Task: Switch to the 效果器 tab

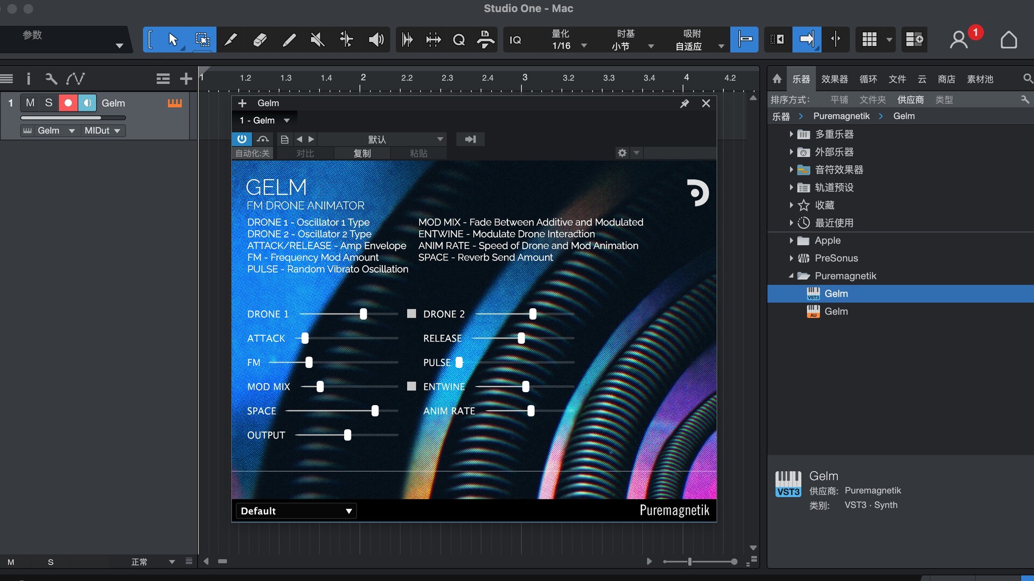Action: pos(834,79)
